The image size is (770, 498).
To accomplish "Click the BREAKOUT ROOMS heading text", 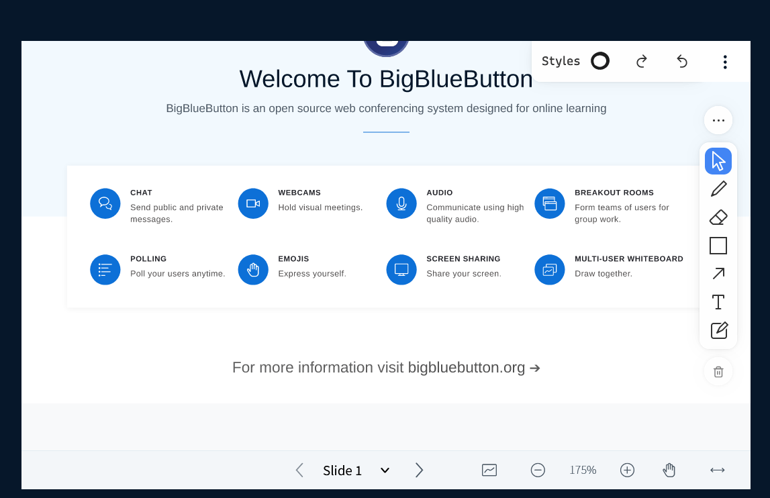I will tap(614, 193).
